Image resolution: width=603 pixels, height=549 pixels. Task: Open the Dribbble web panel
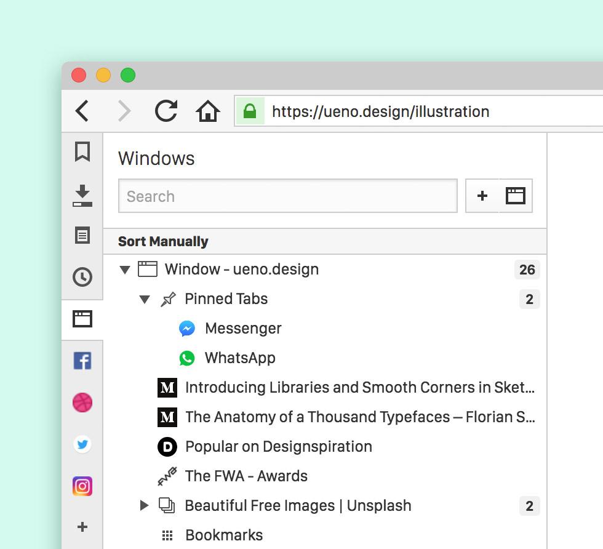pos(82,403)
